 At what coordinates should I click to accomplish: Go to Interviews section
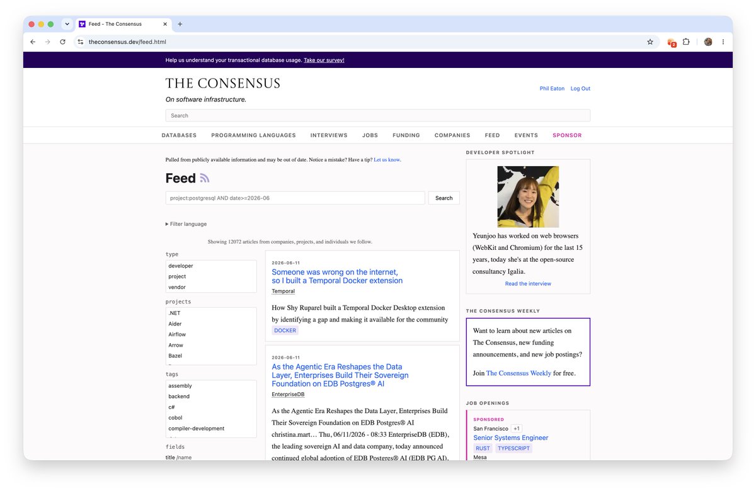pos(329,135)
